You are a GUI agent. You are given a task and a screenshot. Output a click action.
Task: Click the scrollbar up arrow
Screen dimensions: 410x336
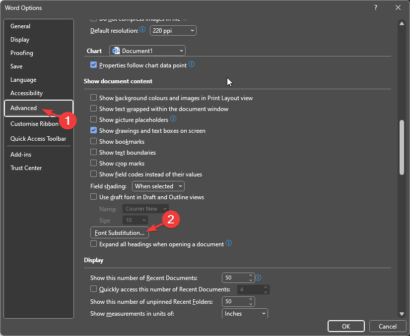(402, 23)
